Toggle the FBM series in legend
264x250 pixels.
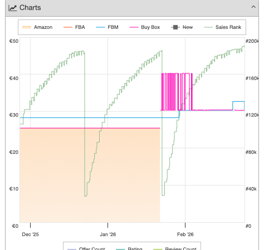tap(107, 27)
